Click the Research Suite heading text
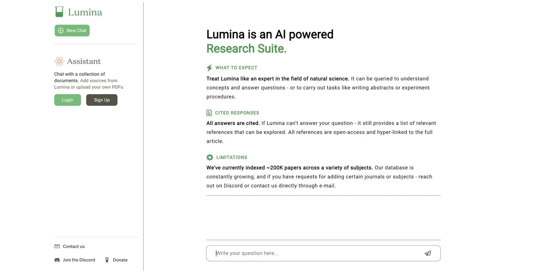This screenshot has width=550, height=273. point(246,49)
